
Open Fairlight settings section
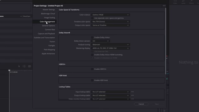click(x=52, y=46)
